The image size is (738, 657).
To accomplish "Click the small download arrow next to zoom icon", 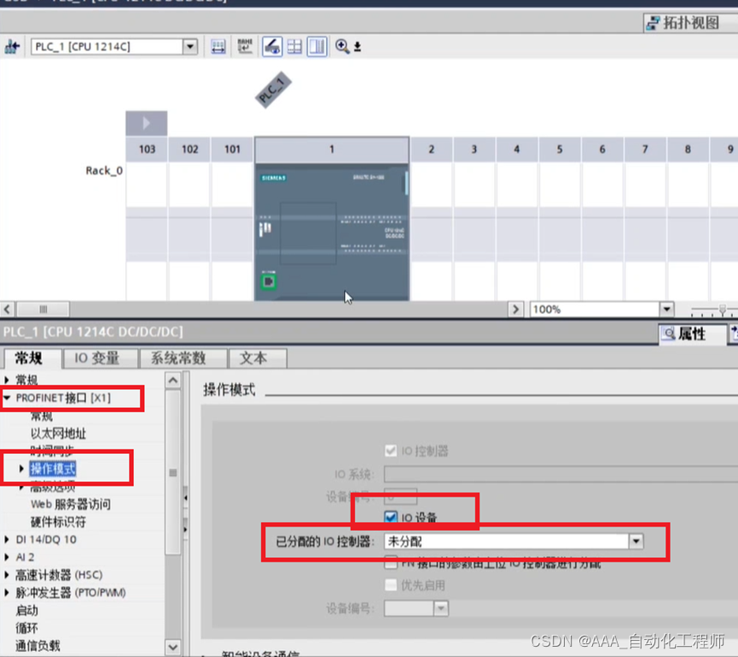I will 357,47.
